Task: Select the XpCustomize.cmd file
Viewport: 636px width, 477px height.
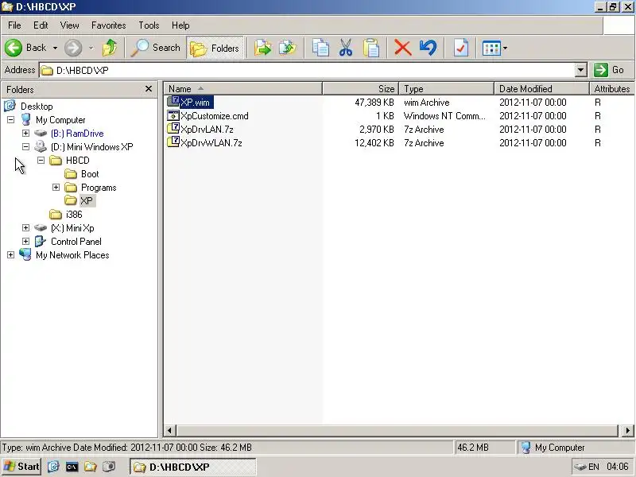Action: coord(214,116)
